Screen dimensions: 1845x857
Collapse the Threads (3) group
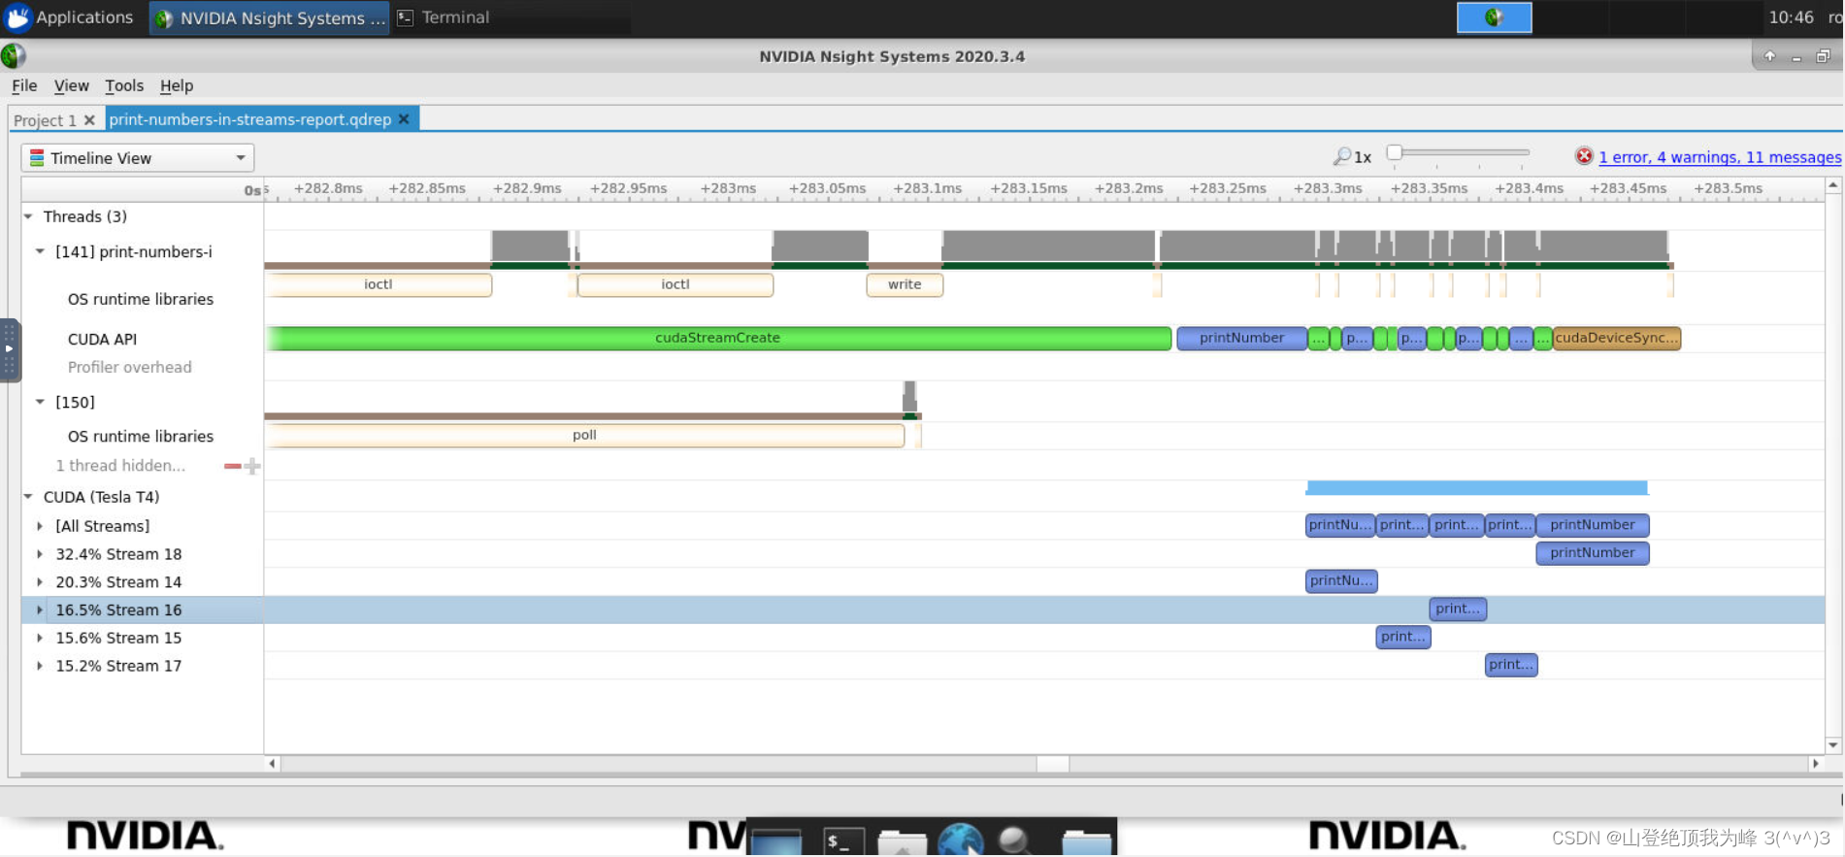[28, 216]
